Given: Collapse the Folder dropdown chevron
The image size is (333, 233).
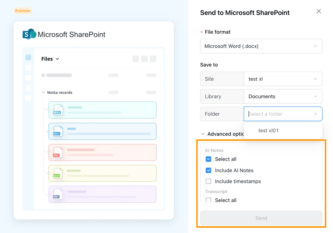Looking at the screenshot, I should (315, 114).
